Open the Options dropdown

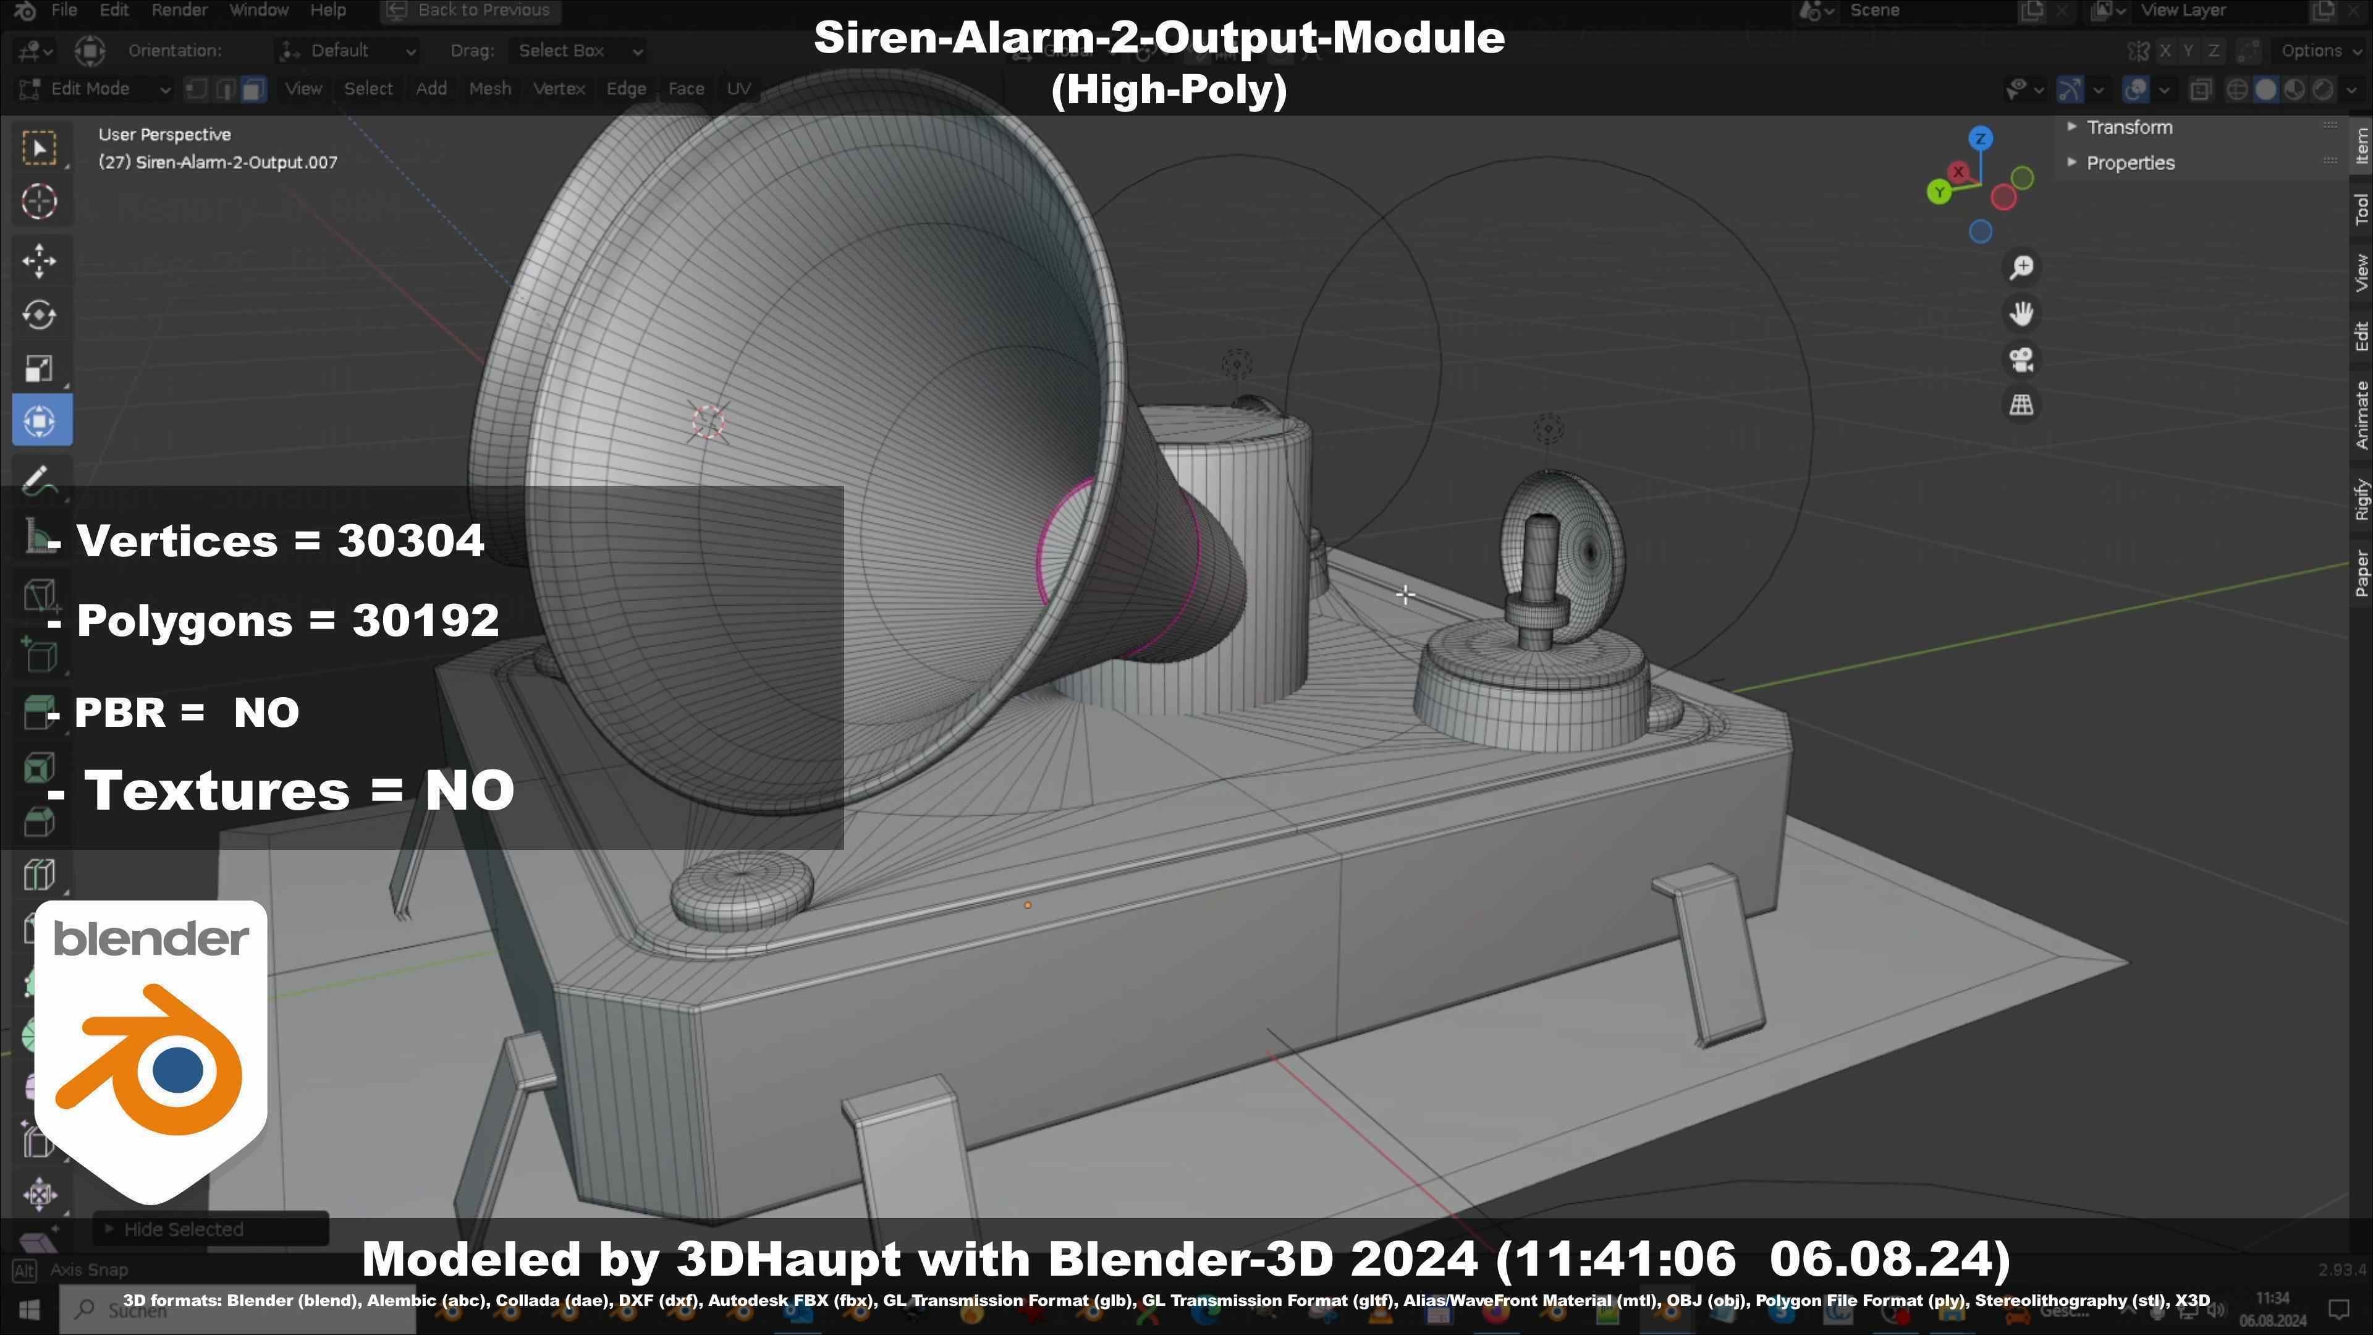point(2319,51)
